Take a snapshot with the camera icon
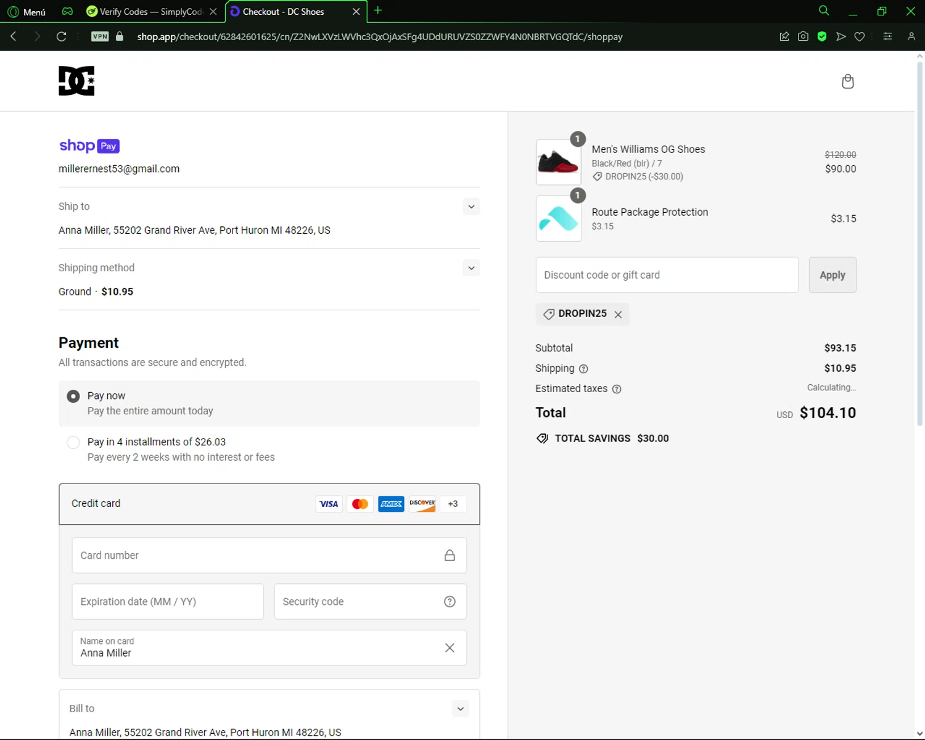 pos(803,36)
